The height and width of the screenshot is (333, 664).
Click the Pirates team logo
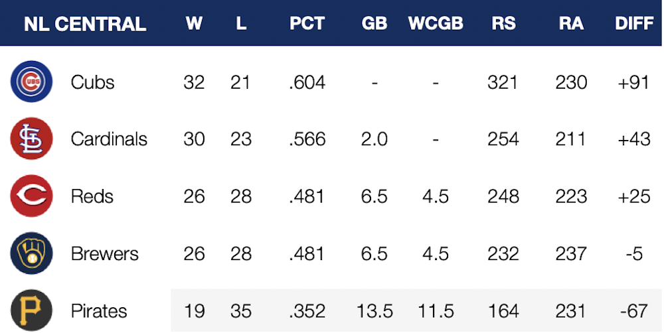[31, 310]
